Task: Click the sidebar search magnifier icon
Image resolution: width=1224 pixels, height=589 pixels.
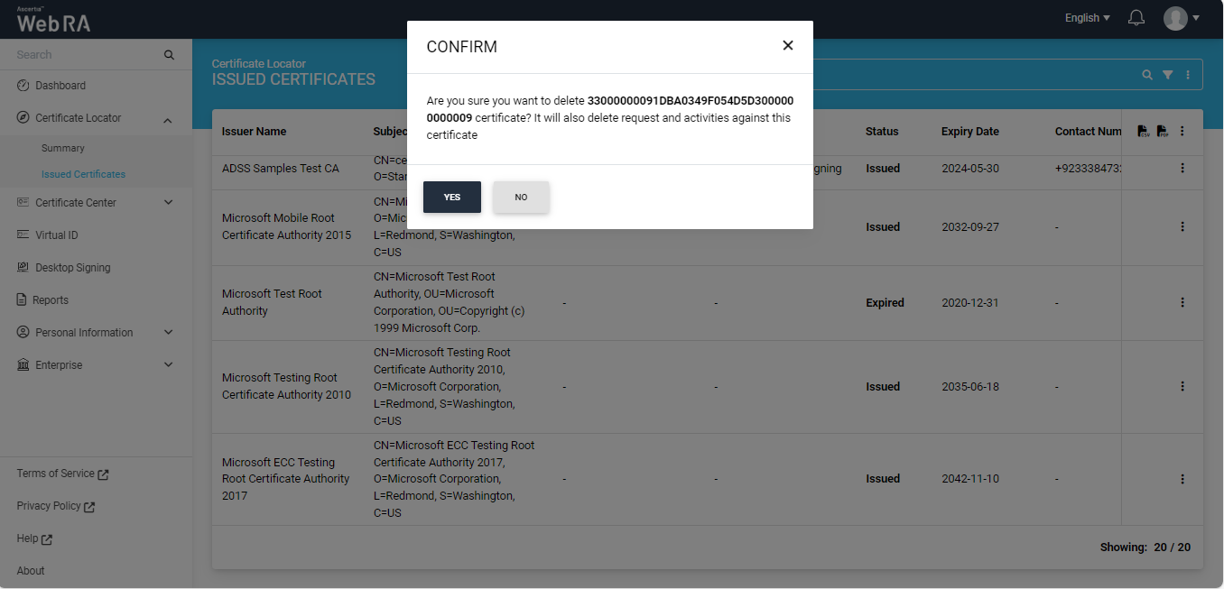Action: [x=169, y=55]
